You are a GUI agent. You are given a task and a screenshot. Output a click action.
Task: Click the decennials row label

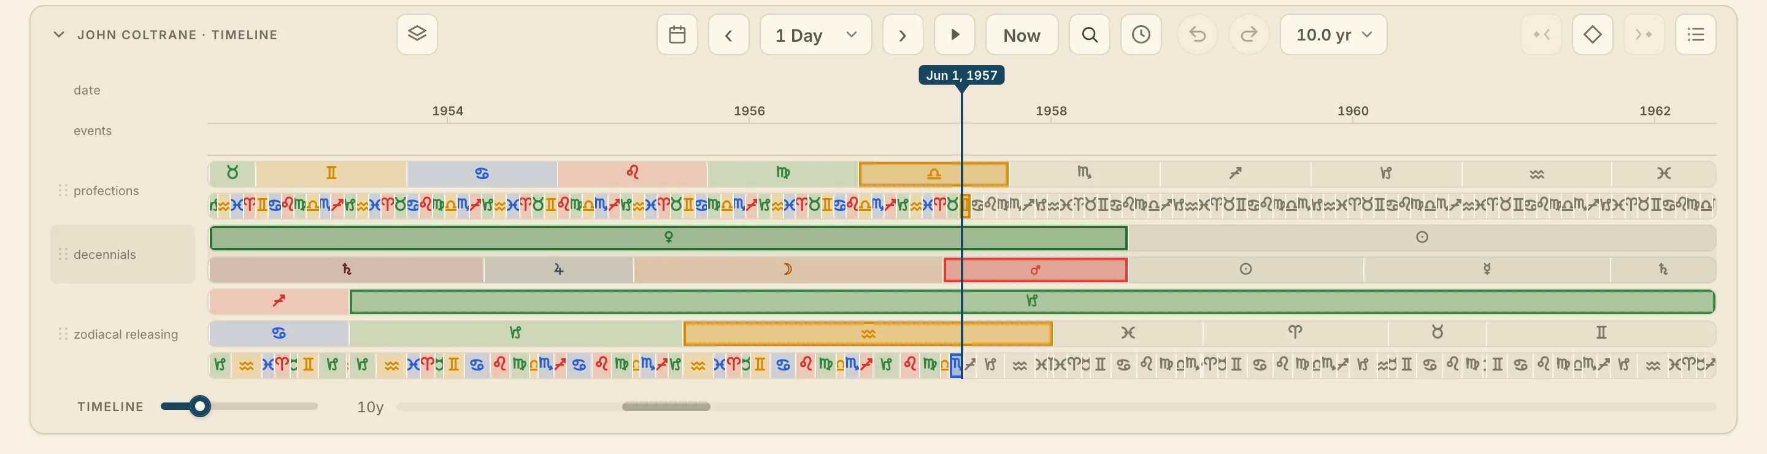(105, 255)
